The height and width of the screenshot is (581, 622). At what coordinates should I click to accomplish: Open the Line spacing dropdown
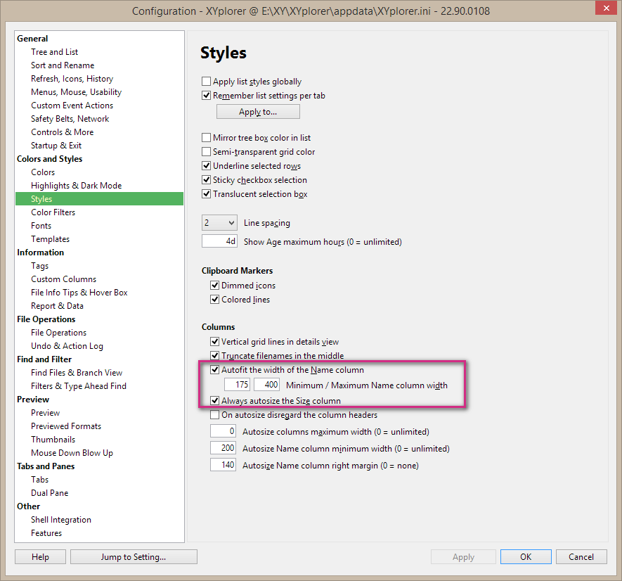[220, 223]
